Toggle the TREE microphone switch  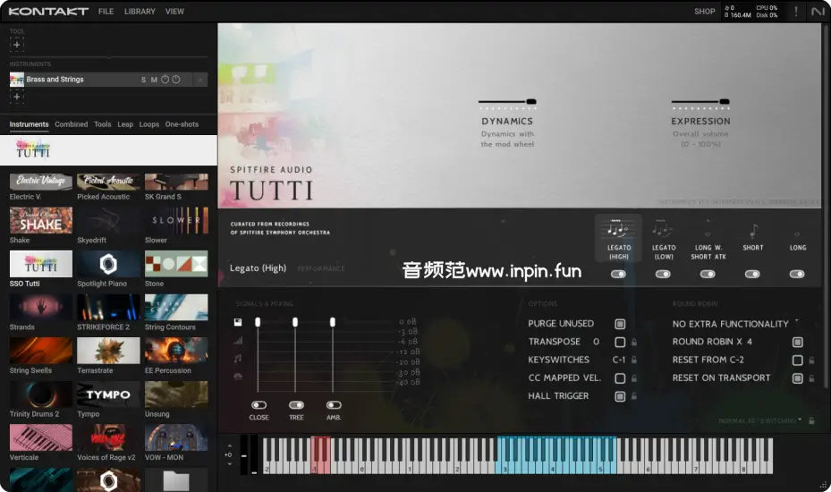coord(296,405)
